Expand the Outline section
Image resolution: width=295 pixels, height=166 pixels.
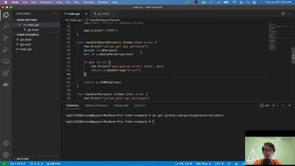tap(23, 159)
